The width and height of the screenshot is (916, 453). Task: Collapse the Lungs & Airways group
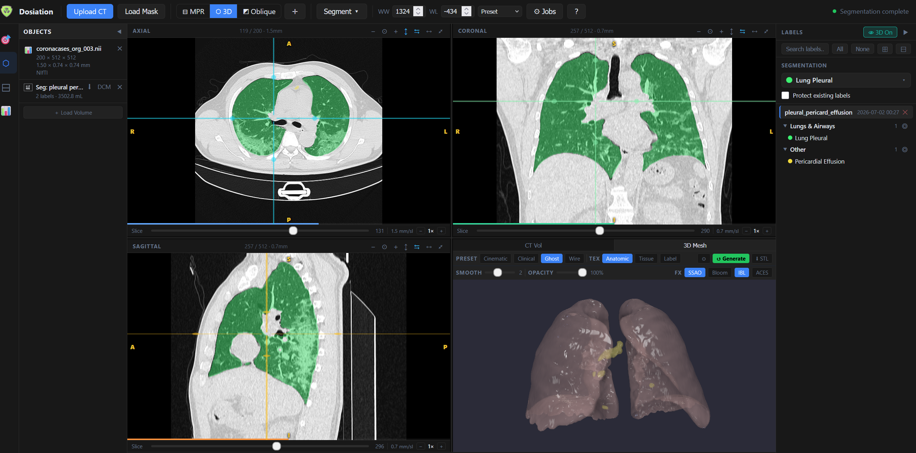[785, 126]
